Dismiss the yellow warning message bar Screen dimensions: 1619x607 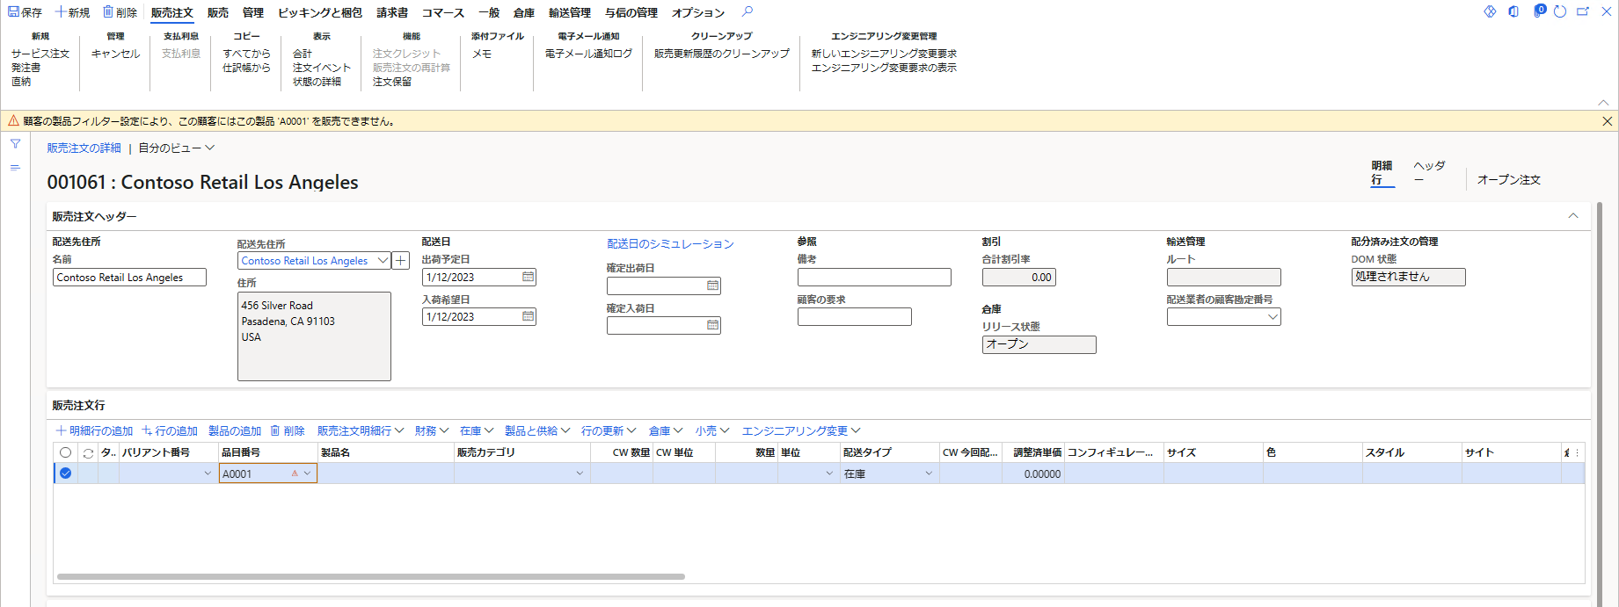click(1607, 121)
